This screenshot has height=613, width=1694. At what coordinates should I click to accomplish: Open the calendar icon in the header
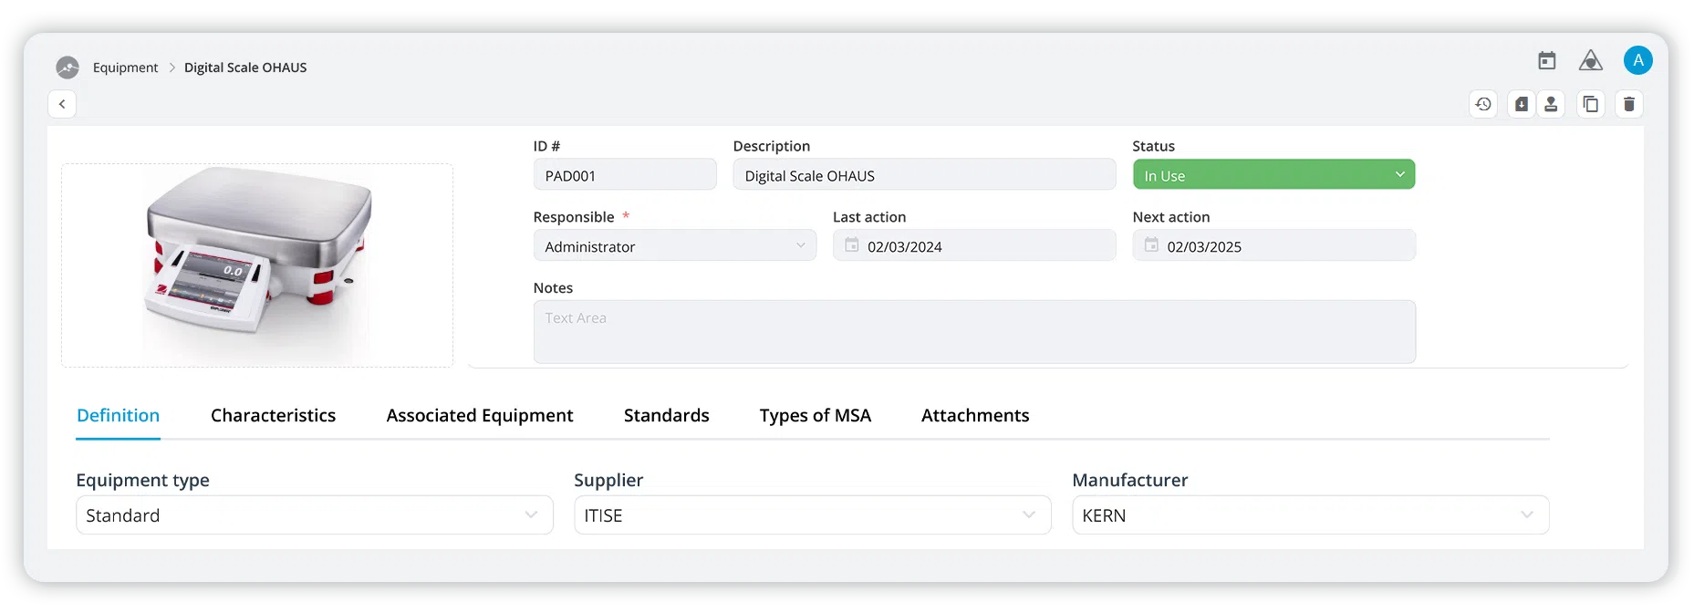[1546, 61]
